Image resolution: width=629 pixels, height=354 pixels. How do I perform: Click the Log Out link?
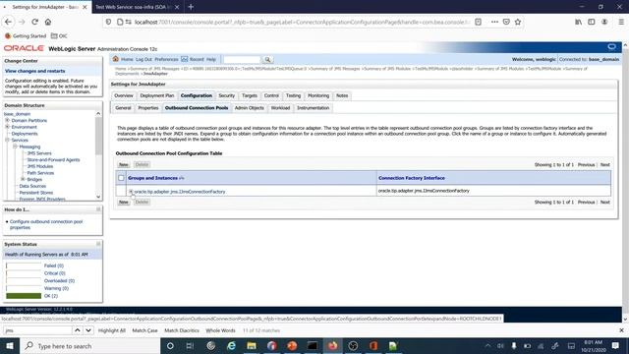pyautogui.click(x=143, y=59)
